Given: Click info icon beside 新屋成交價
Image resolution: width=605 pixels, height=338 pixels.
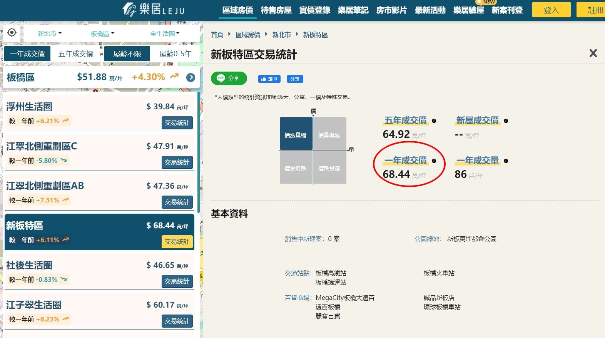Looking at the screenshot, I should [506, 121].
